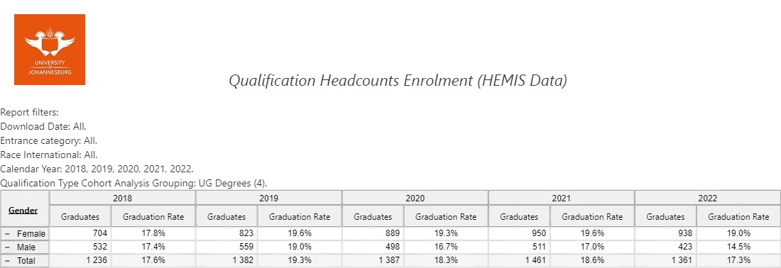Select Male 2022 graduation rate 14.5%

tap(738, 247)
